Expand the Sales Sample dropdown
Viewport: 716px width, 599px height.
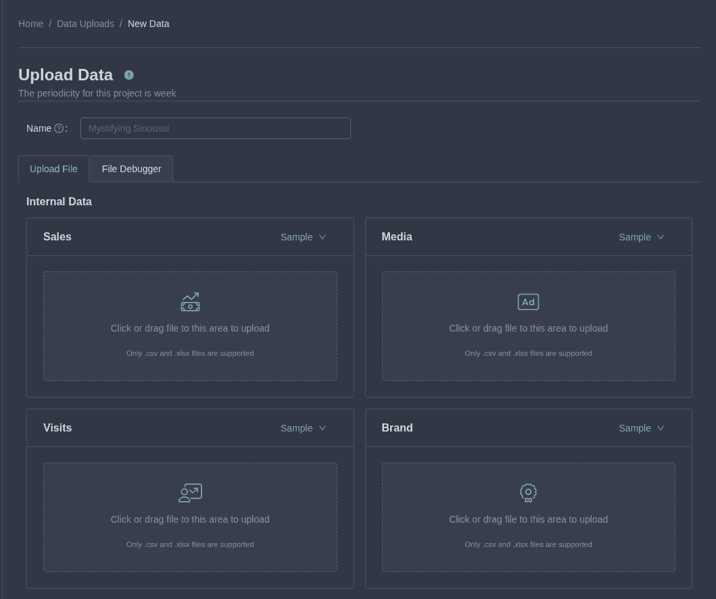coord(303,237)
